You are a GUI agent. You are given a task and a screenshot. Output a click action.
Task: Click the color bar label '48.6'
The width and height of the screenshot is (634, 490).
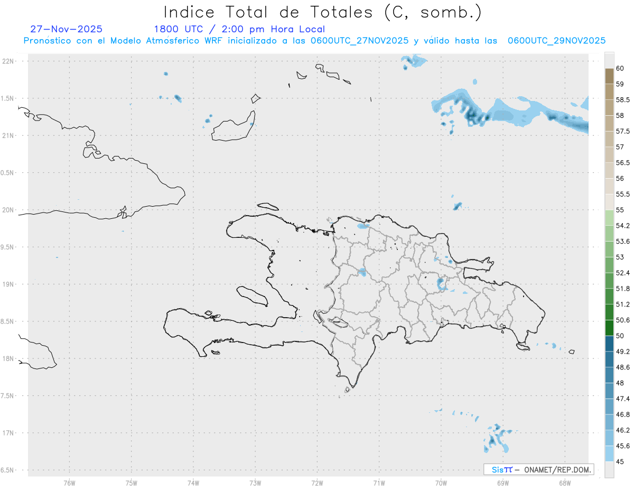coord(623,367)
